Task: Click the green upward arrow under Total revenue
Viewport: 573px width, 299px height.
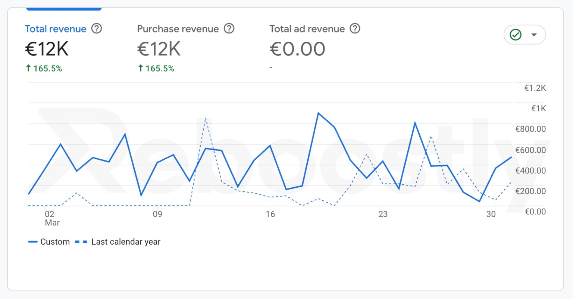Action: click(x=28, y=68)
